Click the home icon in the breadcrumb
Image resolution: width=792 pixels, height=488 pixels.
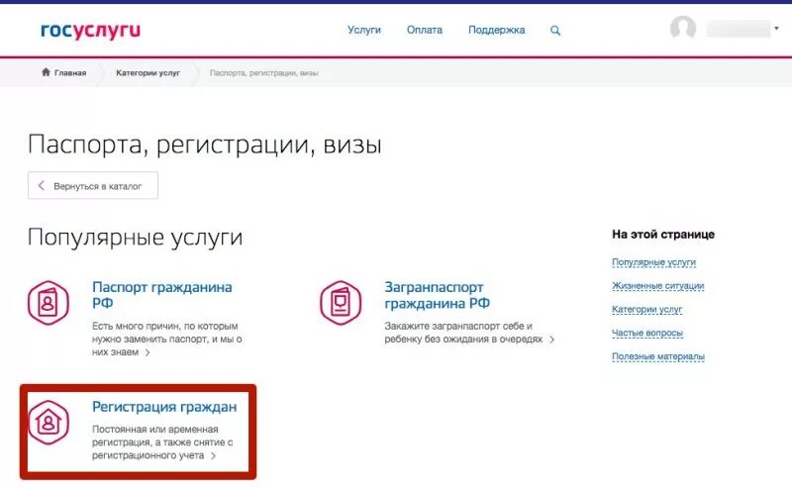[46, 72]
